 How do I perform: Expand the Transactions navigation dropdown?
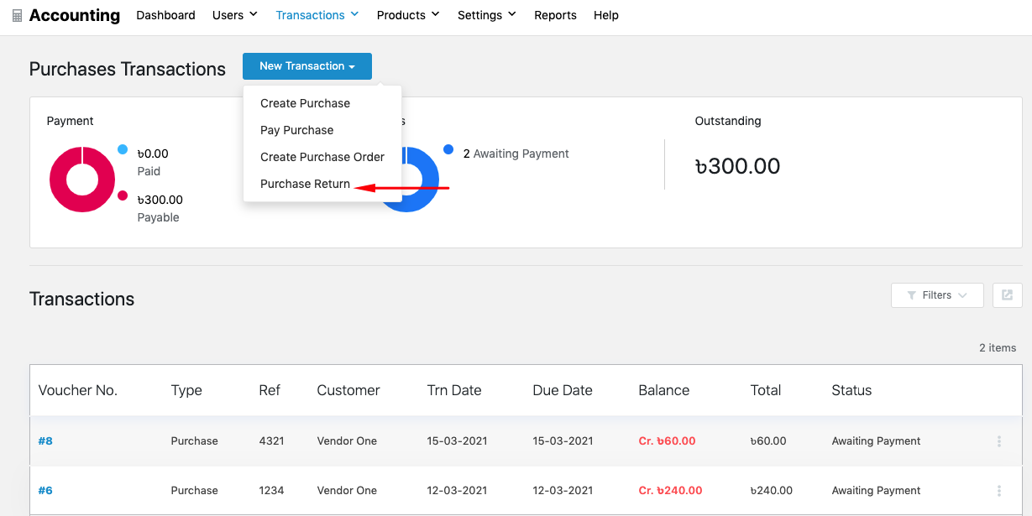tap(317, 14)
